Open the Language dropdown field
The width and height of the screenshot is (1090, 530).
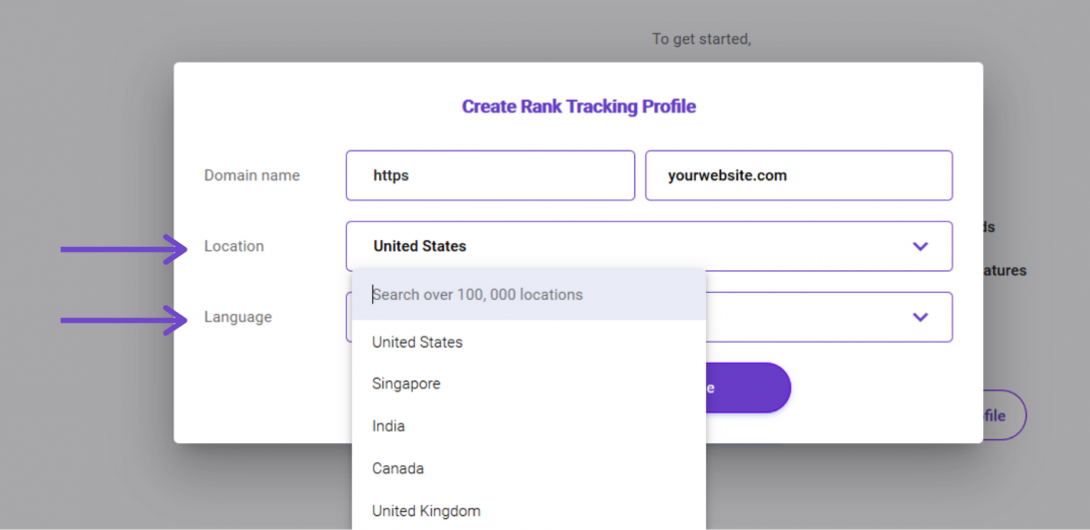[830, 317]
